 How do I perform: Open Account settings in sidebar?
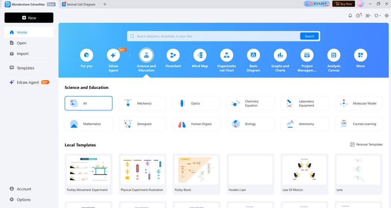[x=29, y=189]
